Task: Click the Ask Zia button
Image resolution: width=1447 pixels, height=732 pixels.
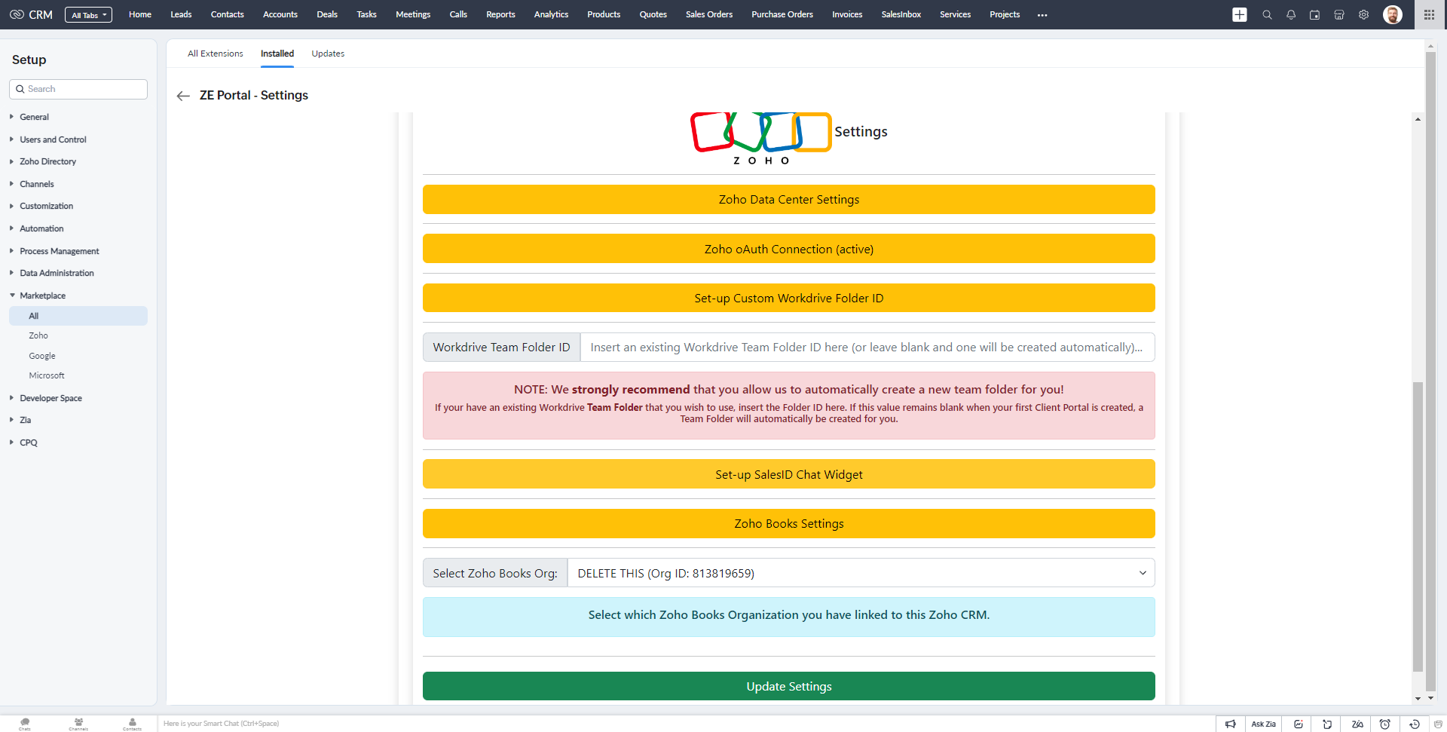Action: (1263, 724)
